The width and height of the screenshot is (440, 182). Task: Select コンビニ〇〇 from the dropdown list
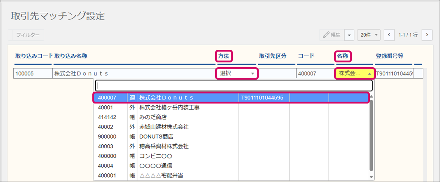[155, 156]
